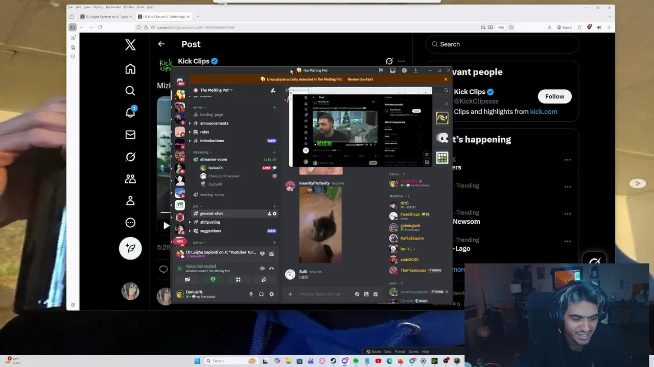654x367 pixels.
Task: Open a new Firefox tab
Action: point(198,17)
